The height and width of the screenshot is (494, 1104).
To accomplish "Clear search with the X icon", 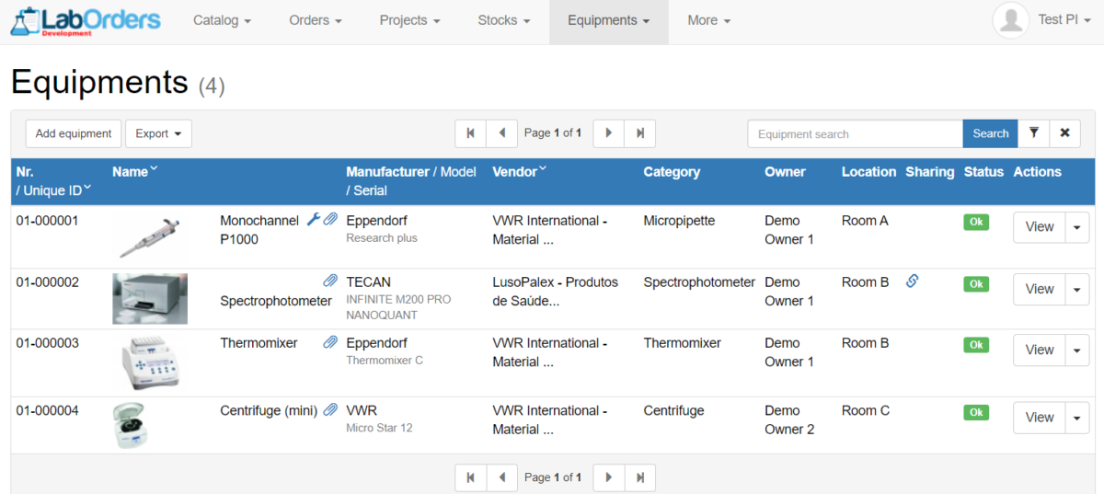I will [x=1064, y=133].
